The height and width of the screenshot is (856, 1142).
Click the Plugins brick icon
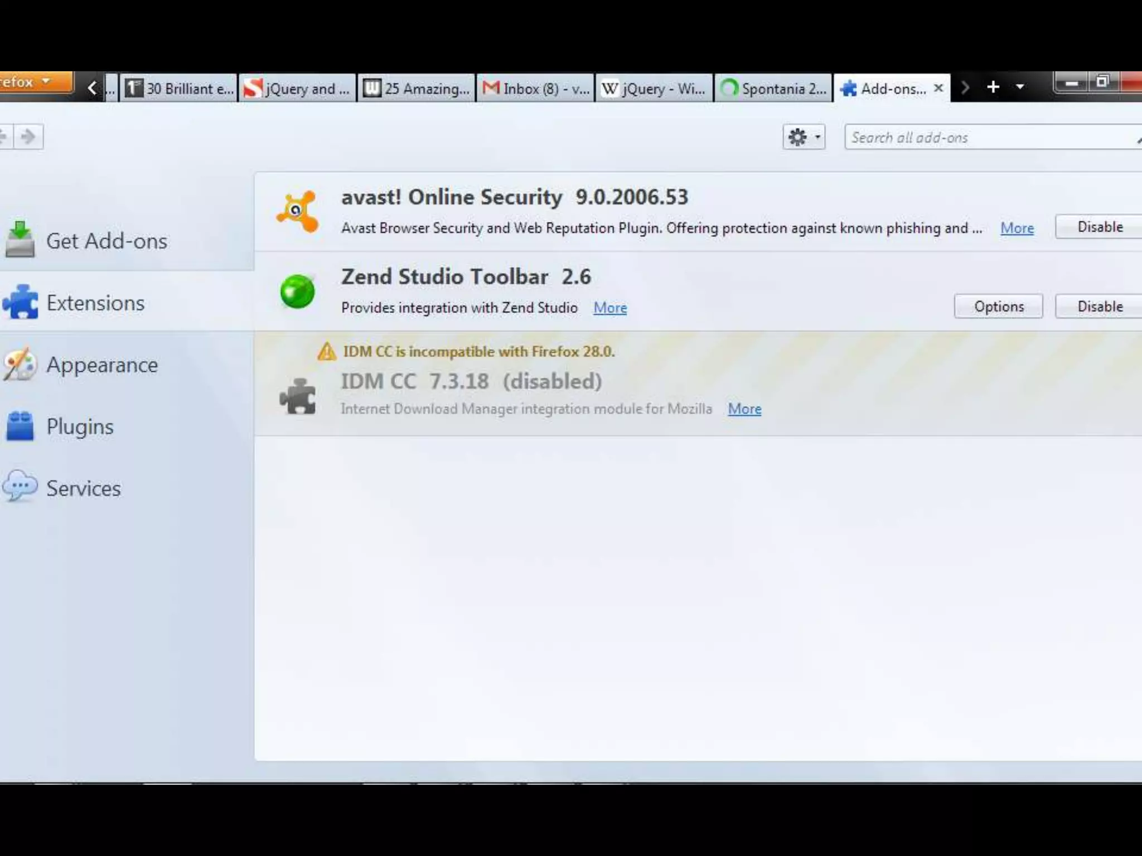click(x=20, y=426)
